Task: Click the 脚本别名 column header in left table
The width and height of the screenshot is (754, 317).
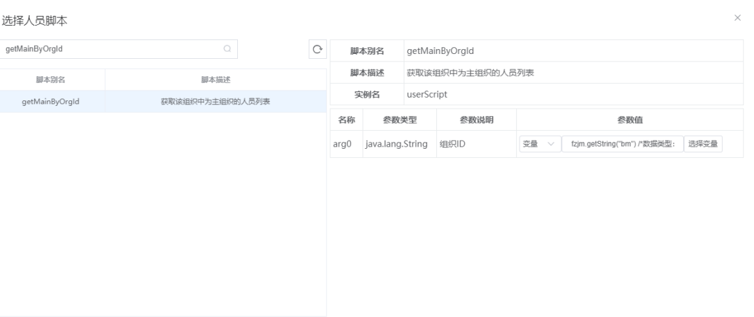Action: [x=51, y=80]
